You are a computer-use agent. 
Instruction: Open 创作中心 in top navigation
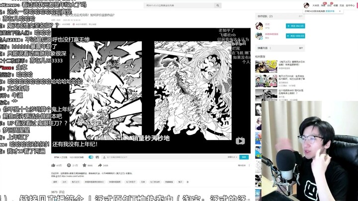coord(350,5)
